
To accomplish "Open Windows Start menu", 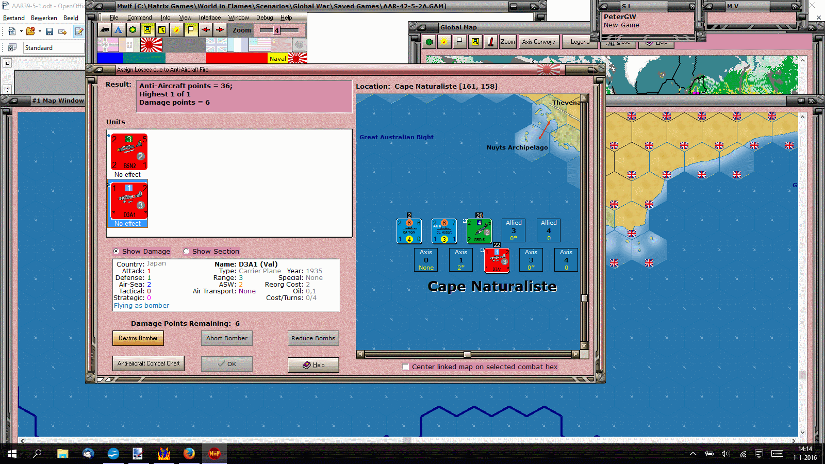I will 12,454.
